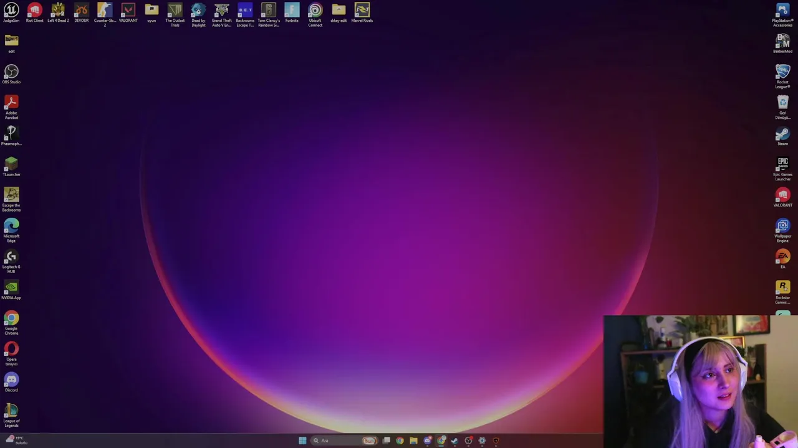Select the Epic Games Launcher shortcut

(782, 169)
